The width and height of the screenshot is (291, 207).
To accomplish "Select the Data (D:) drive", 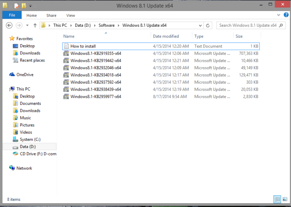I will coord(30,147).
